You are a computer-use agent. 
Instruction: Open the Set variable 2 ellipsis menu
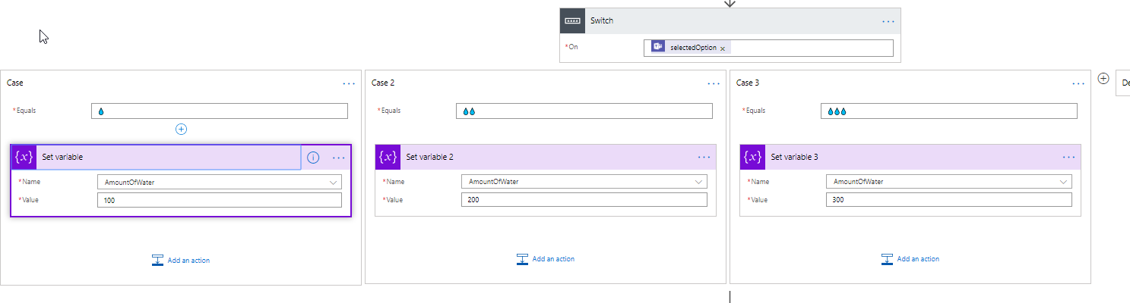click(x=704, y=157)
